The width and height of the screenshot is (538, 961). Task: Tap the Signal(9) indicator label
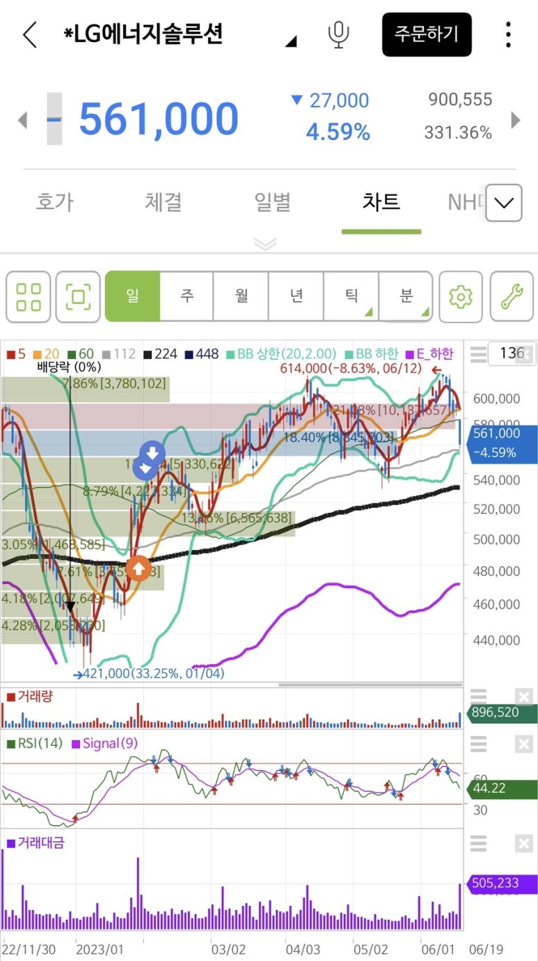point(104,744)
